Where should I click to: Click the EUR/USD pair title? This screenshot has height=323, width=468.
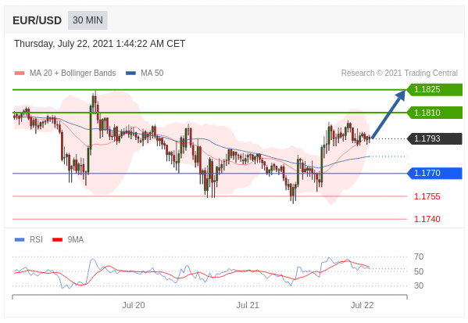[x=37, y=20]
